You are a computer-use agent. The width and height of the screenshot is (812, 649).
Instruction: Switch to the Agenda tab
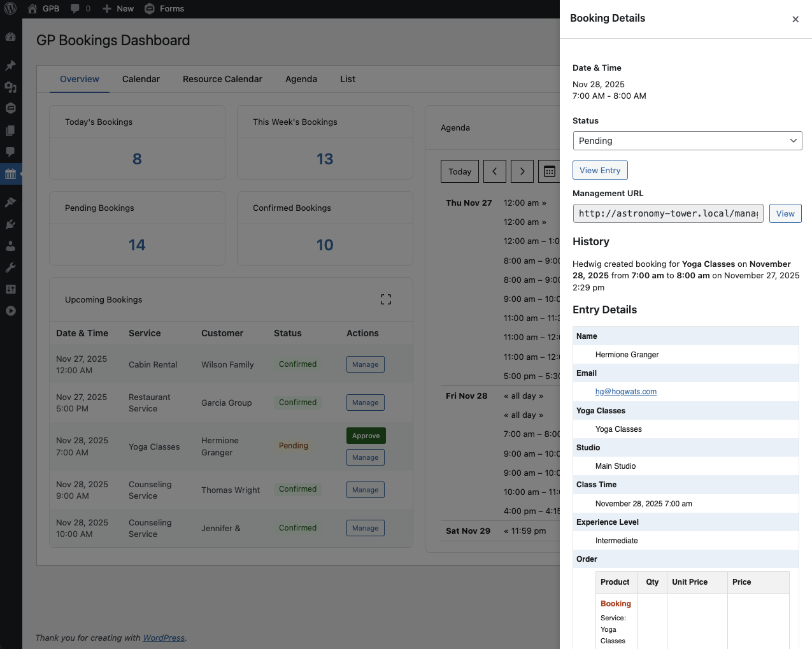pyautogui.click(x=301, y=79)
